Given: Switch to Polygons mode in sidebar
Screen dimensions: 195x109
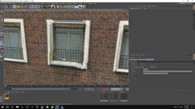Looking at the screenshot, I should pos(2,34).
